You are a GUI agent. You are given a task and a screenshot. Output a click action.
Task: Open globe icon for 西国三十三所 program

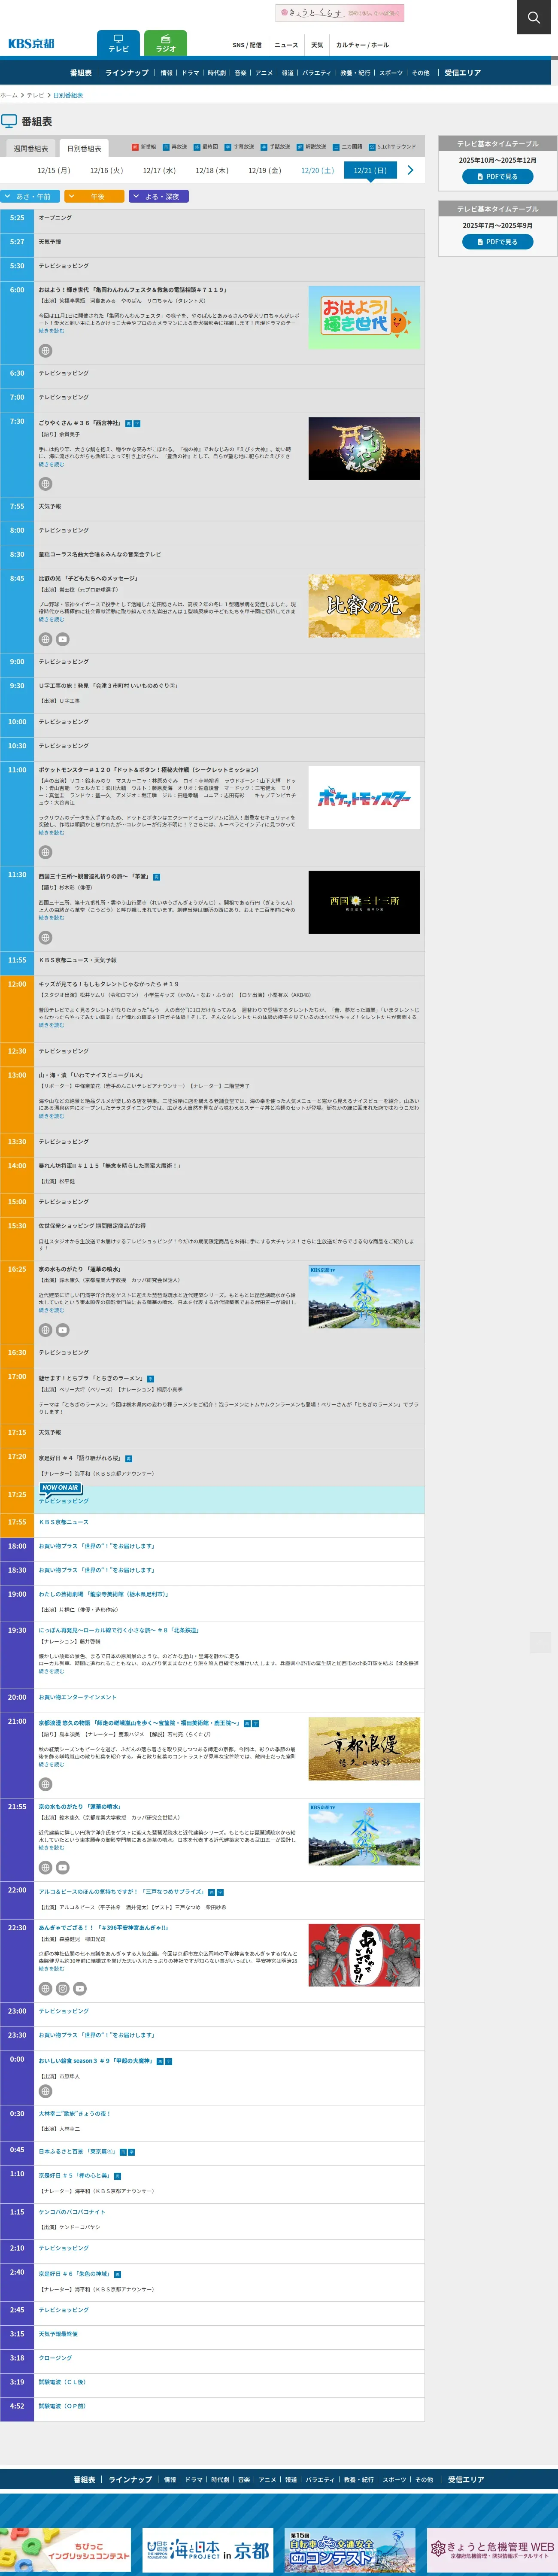(x=45, y=938)
